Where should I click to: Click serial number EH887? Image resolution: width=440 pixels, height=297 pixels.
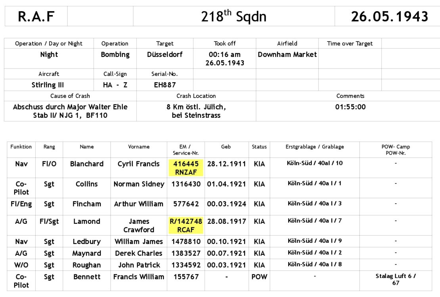165,85
